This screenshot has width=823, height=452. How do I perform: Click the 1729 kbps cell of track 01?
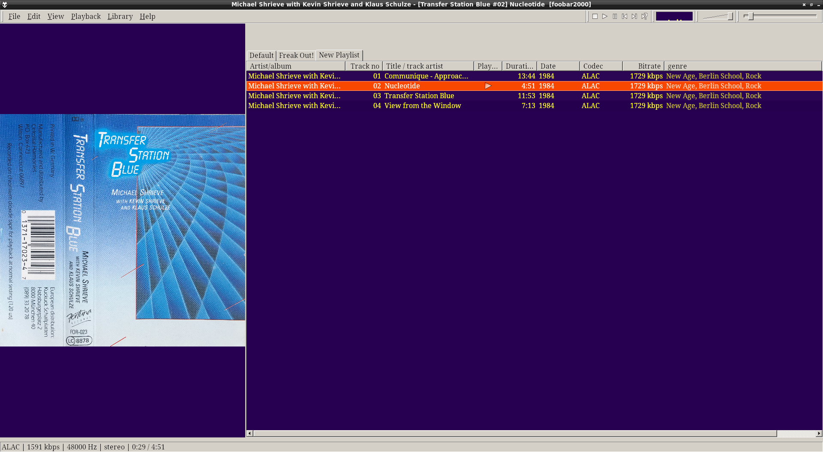pos(646,76)
